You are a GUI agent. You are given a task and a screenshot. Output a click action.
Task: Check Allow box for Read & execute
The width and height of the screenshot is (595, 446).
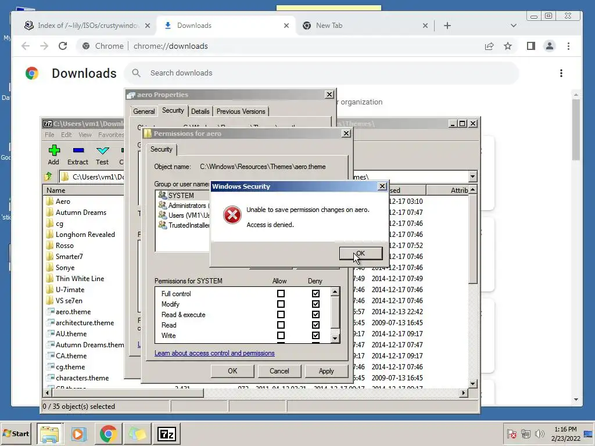point(281,314)
